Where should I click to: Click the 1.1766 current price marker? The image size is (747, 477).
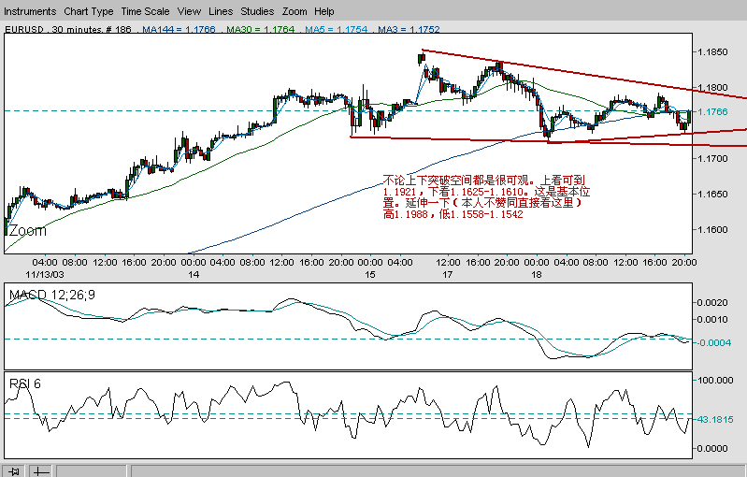[x=712, y=111]
